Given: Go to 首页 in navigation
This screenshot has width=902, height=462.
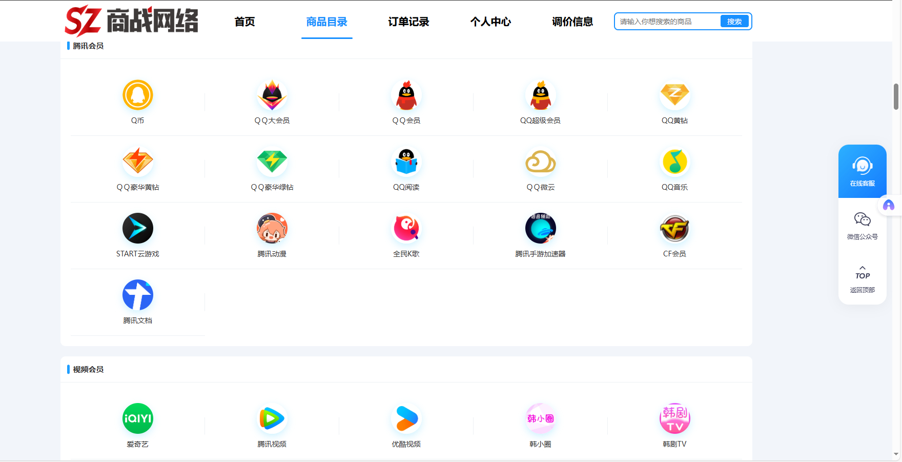Looking at the screenshot, I should click(x=244, y=22).
